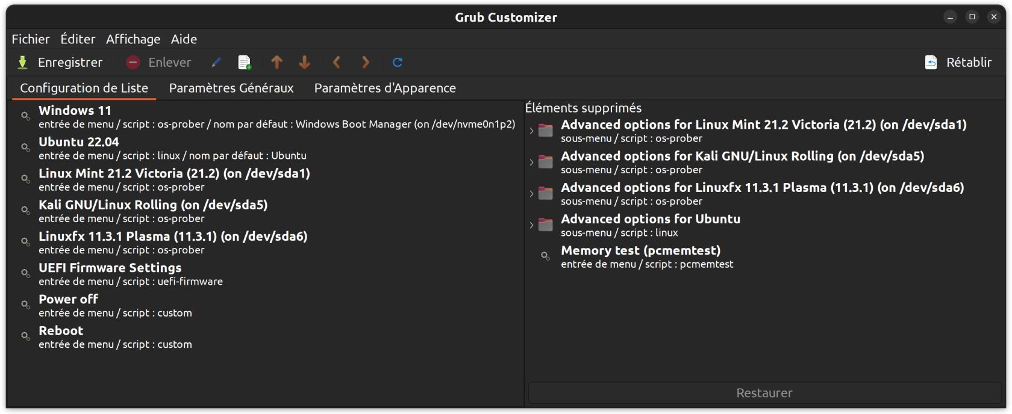Click the gear icon beside Memory test (pcmemtest)
Viewport: 1012px width, 414px height.
(545, 256)
